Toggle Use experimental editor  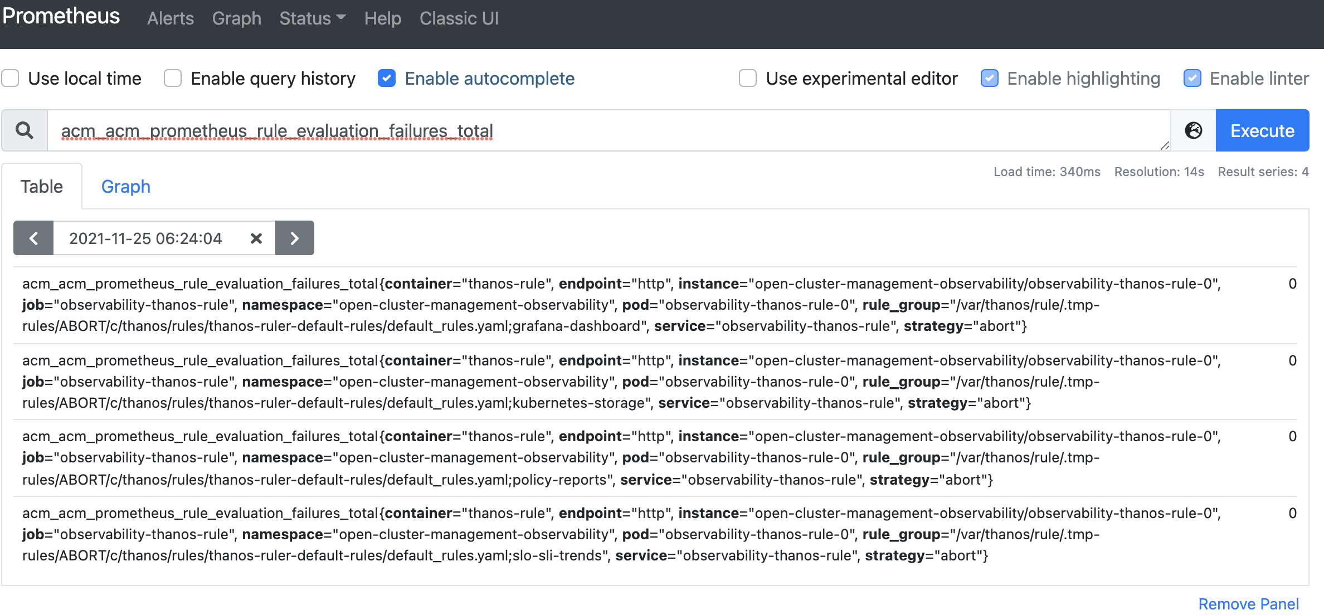(x=747, y=79)
